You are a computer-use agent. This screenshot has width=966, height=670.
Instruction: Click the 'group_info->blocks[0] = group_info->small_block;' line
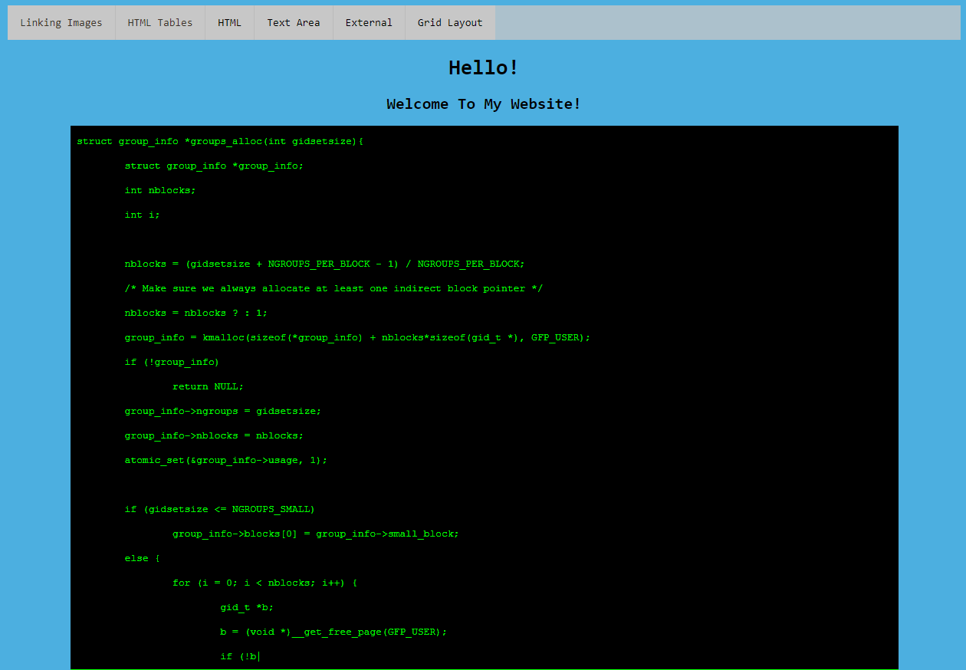coord(315,534)
